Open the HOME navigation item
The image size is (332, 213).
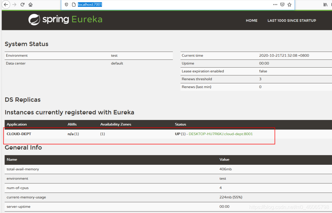[251, 21]
